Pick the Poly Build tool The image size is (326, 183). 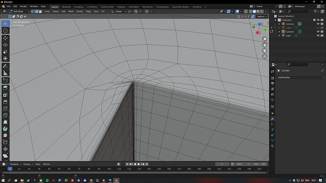(5, 122)
